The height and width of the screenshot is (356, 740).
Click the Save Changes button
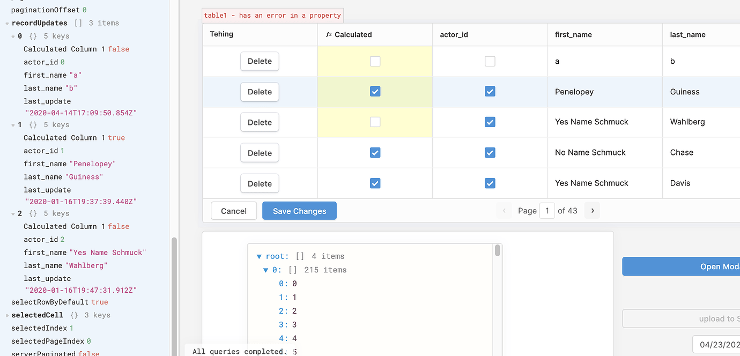pos(299,210)
